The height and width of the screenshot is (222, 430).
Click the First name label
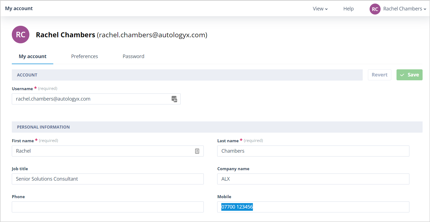click(x=23, y=141)
